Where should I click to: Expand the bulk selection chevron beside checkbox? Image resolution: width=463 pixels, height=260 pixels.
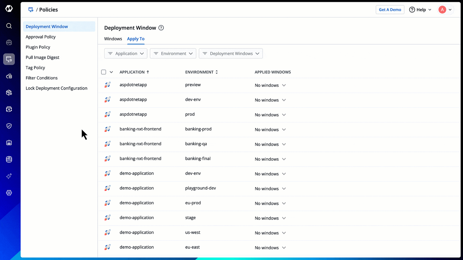111,72
